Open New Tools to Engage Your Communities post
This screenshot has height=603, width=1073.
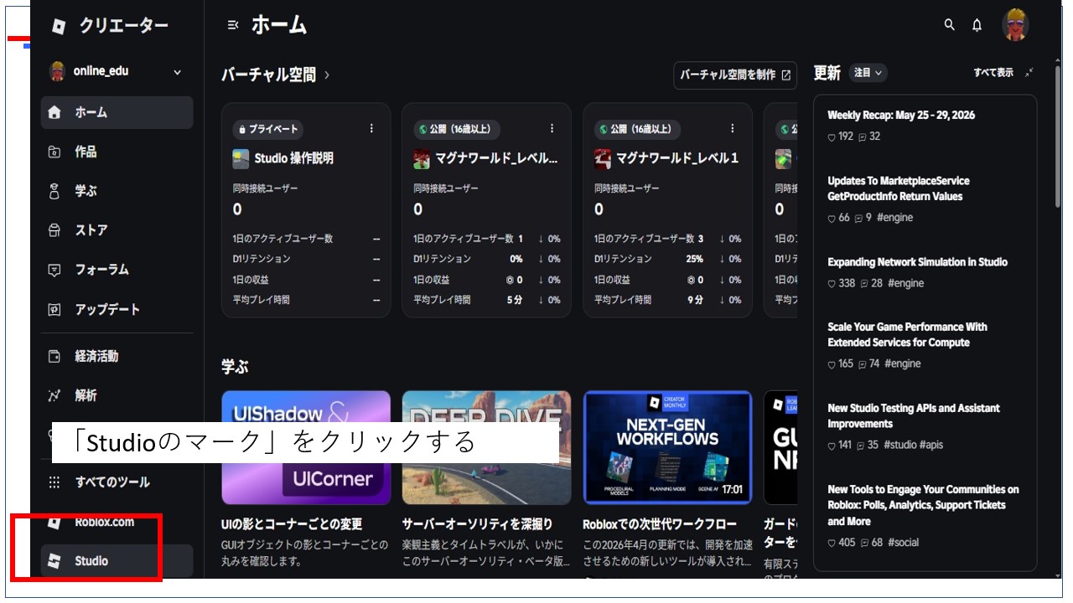tap(923, 505)
